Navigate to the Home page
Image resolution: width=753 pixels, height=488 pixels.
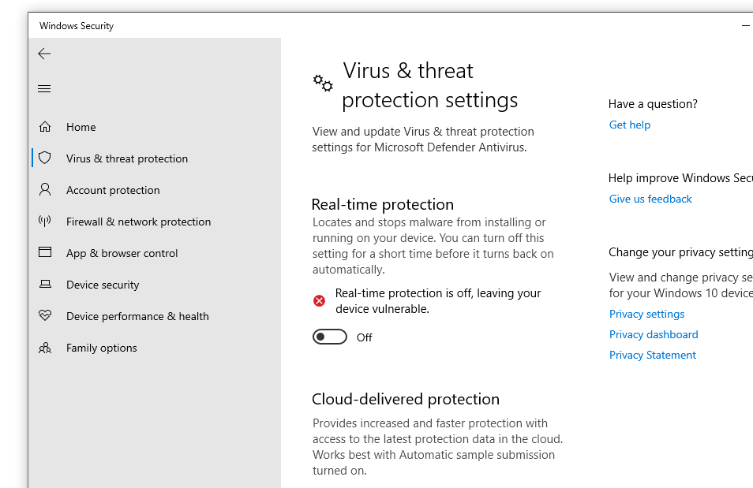pos(81,126)
